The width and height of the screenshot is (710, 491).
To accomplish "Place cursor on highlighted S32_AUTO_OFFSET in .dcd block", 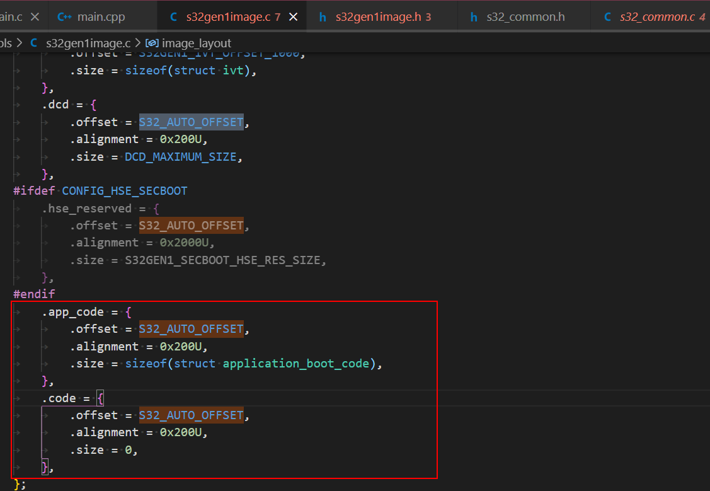I will pos(190,122).
